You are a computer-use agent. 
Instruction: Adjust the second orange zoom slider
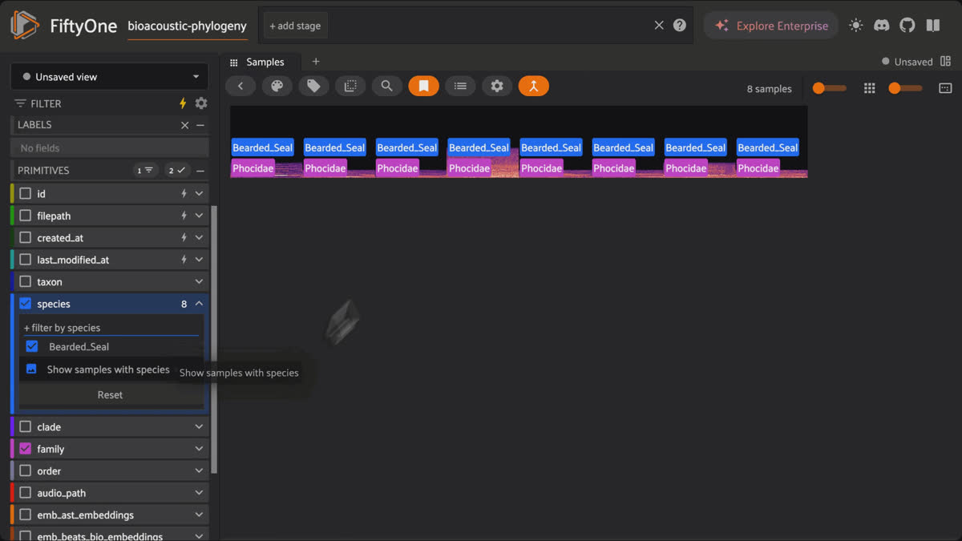point(905,88)
